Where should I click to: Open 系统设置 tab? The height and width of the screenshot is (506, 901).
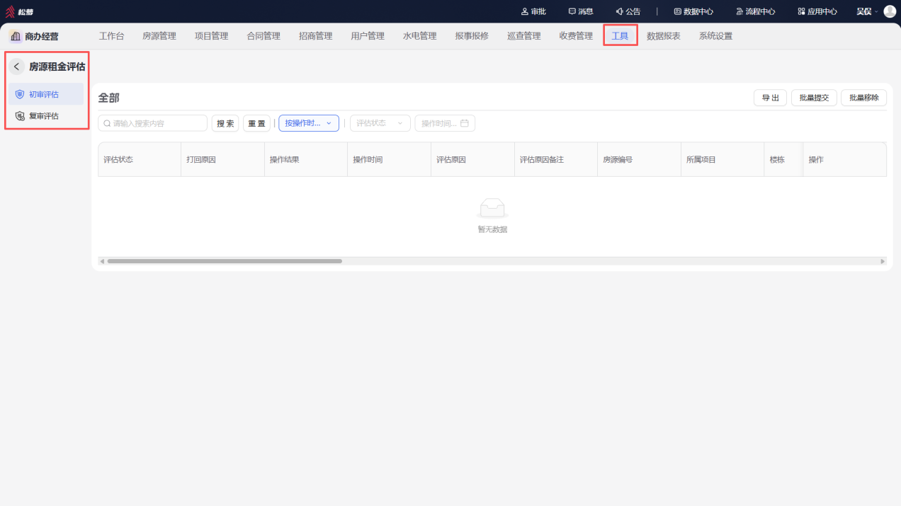click(716, 36)
